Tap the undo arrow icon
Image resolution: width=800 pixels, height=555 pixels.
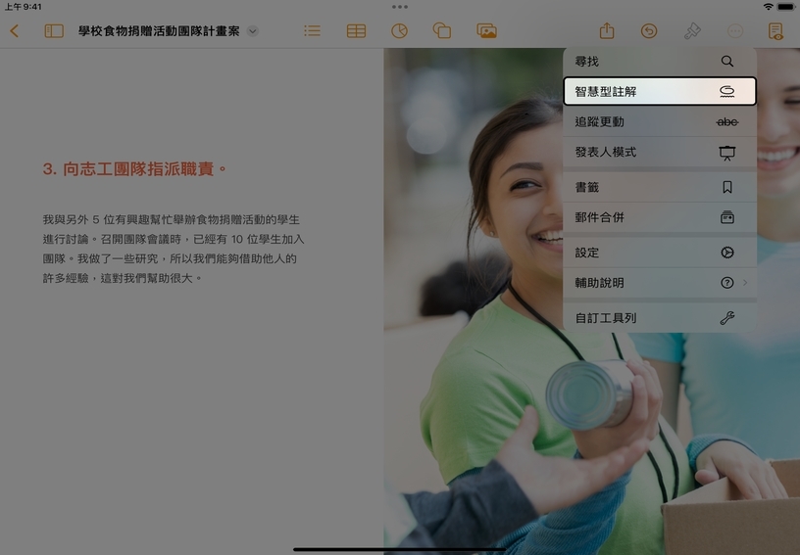[x=649, y=31]
